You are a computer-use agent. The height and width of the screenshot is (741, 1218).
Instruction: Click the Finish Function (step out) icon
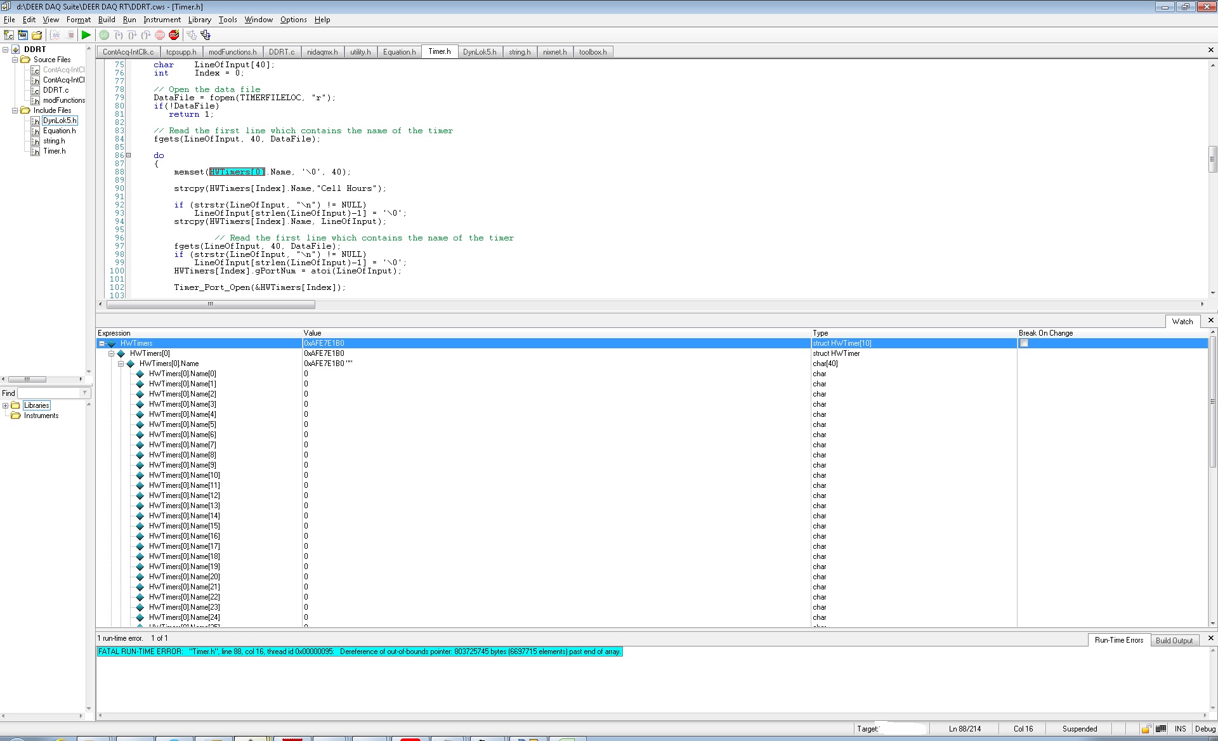coord(145,35)
